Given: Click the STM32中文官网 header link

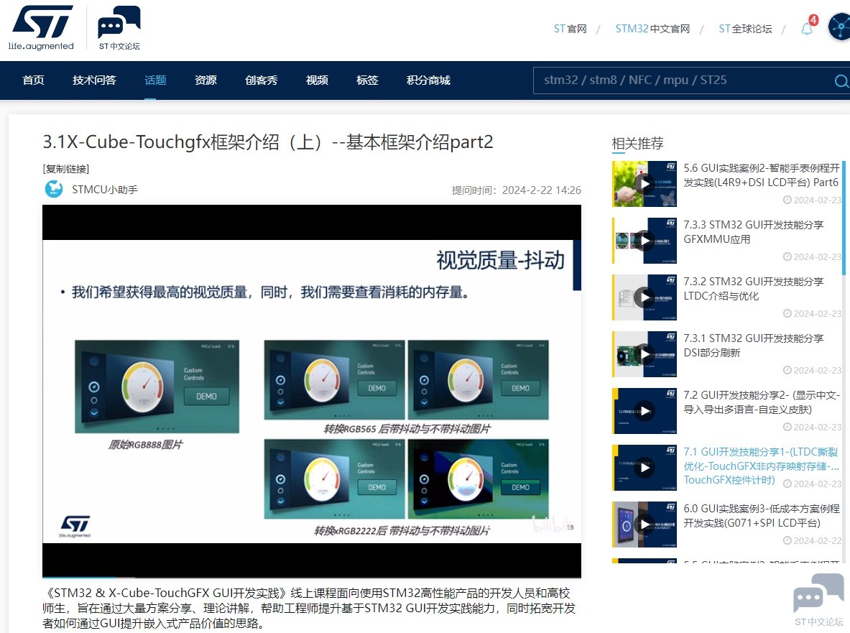Looking at the screenshot, I should (x=652, y=29).
